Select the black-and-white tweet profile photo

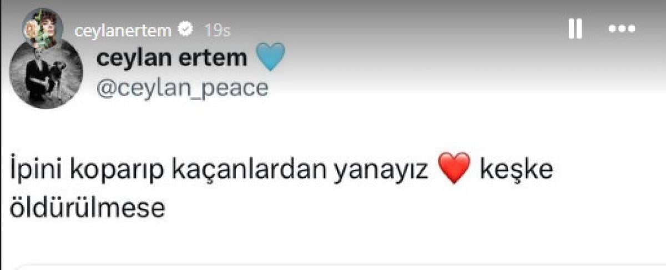click(47, 73)
